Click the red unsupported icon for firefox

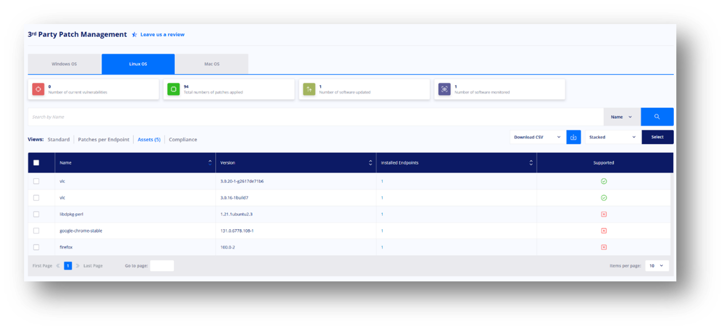pyautogui.click(x=604, y=247)
